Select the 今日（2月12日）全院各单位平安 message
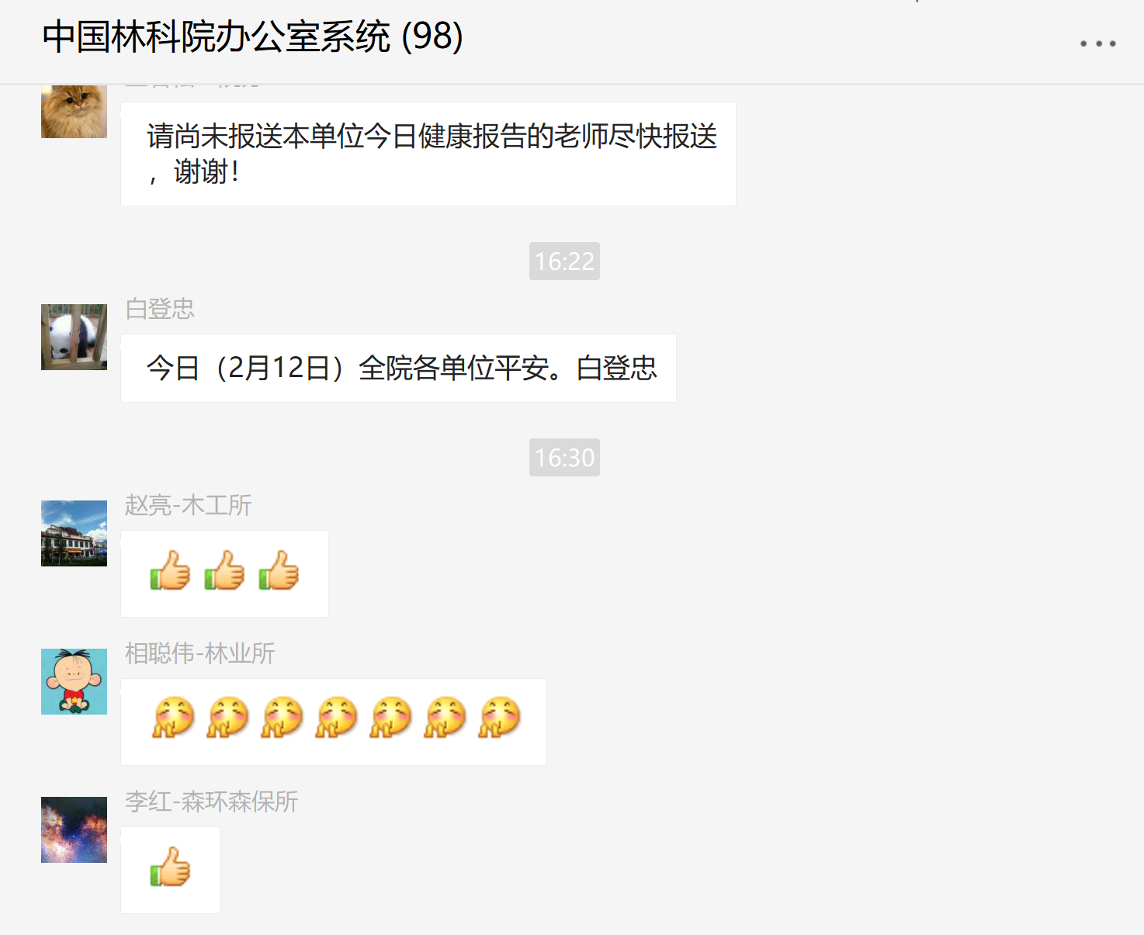The height and width of the screenshot is (935, 1144). pyautogui.click(x=398, y=368)
